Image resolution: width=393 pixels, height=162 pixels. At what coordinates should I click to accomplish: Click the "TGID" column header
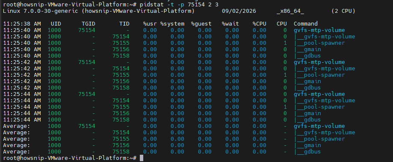click(88, 24)
